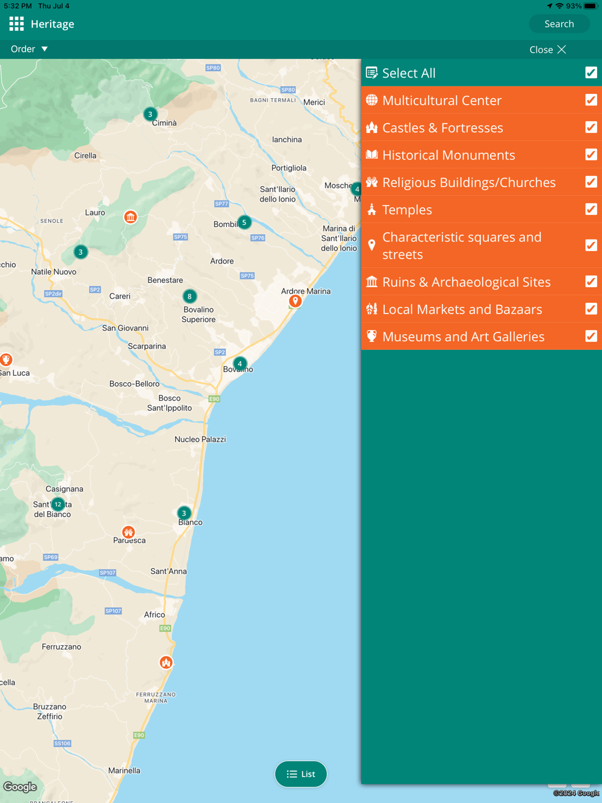Open cluster of 5 near Bombile
This screenshot has width=602, height=803.
[244, 222]
